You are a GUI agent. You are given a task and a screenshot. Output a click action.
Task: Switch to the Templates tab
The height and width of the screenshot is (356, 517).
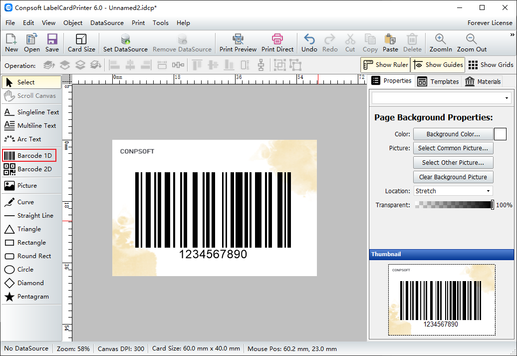point(438,81)
